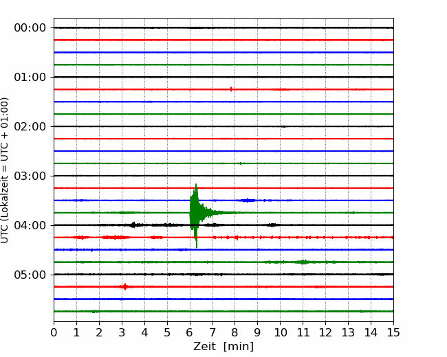Click the 05:00 time label
Image resolution: width=447 pixels, height=357 pixels.
coord(30,275)
